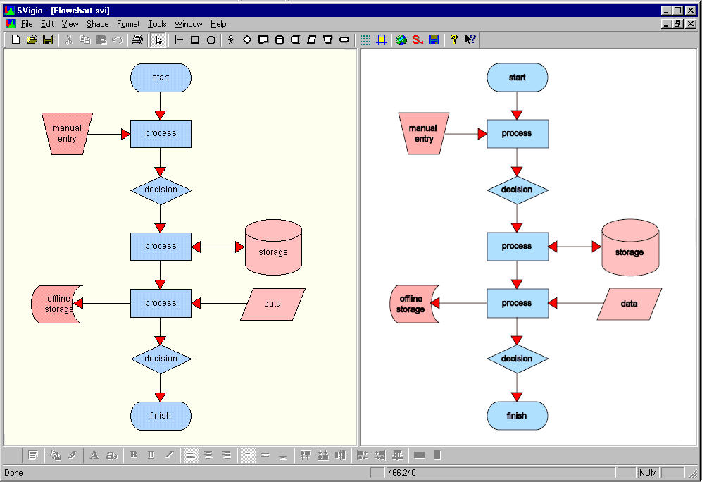Image resolution: width=702 pixels, height=482 pixels.
Task: Open the context help pointer tool
Action: tap(470, 40)
